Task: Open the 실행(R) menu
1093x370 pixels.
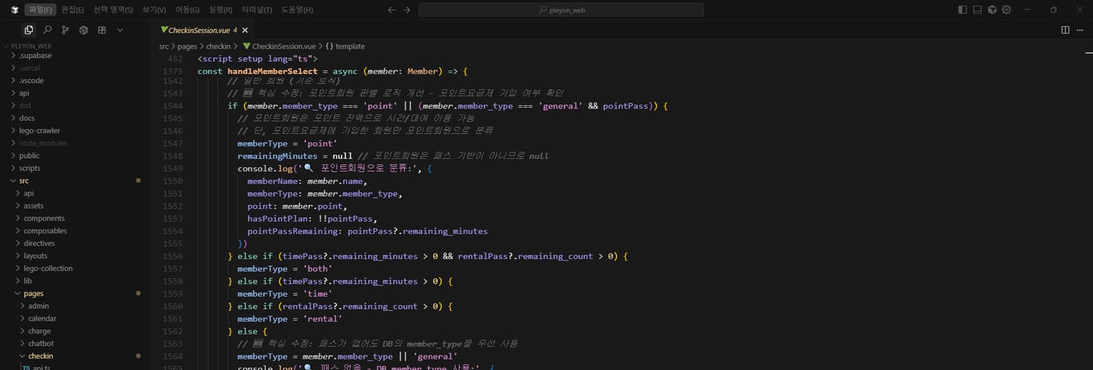Action: 221,10
